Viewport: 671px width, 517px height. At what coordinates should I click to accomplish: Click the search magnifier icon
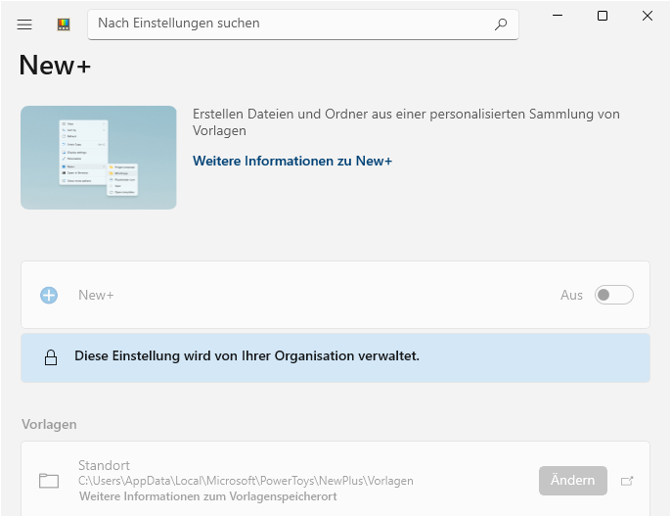point(501,24)
